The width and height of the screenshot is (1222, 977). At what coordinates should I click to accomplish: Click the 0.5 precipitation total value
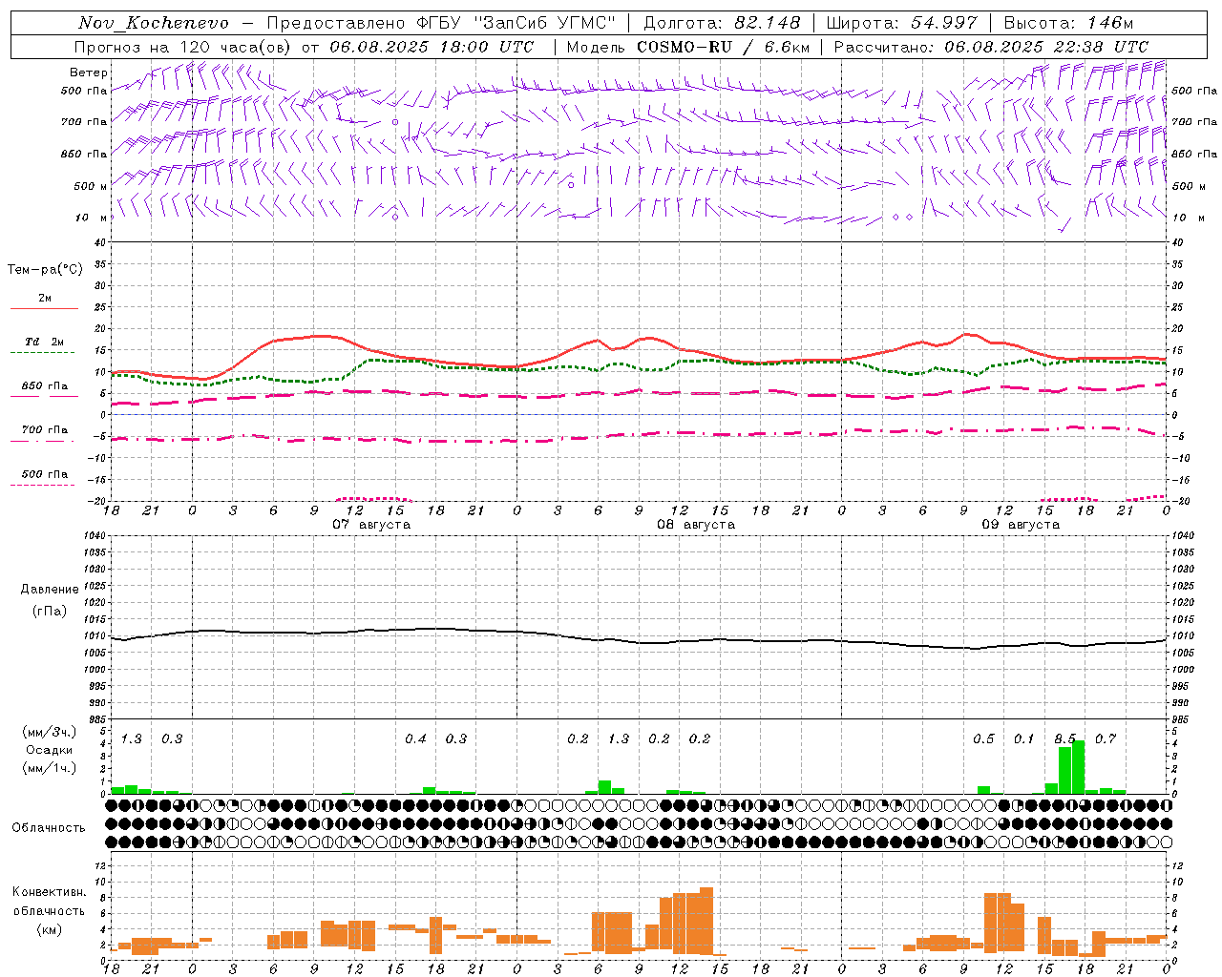(x=983, y=739)
